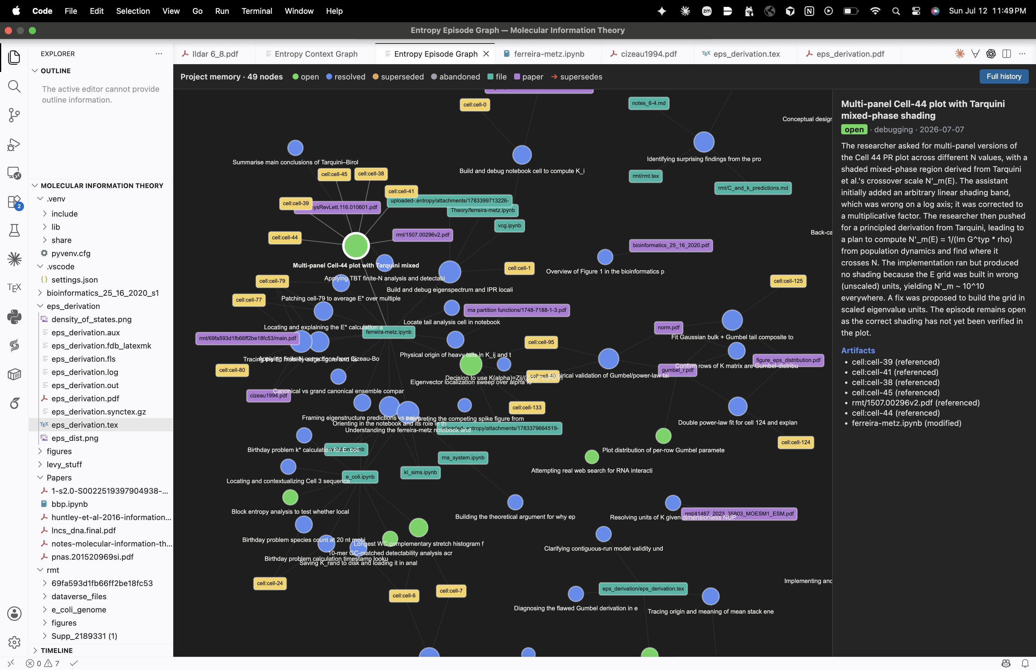Open Source Control view icon
This screenshot has width=1036, height=670.
pos(14,115)
